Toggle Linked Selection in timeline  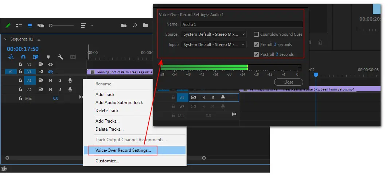(36, 57)
